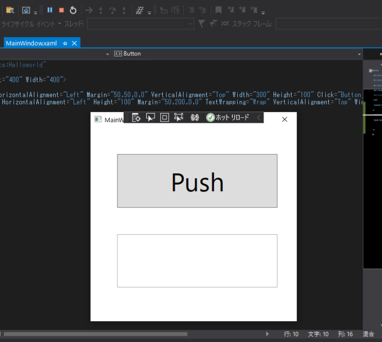Toggle pin on the MainWindow.xaml tab
Viewport: 382px width, 342px height.
[x=65, y=43]
